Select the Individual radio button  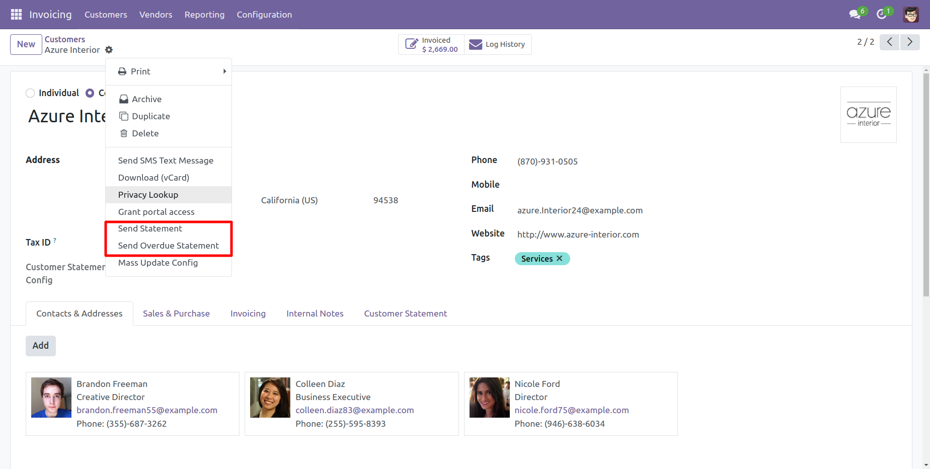pos(30,93)
